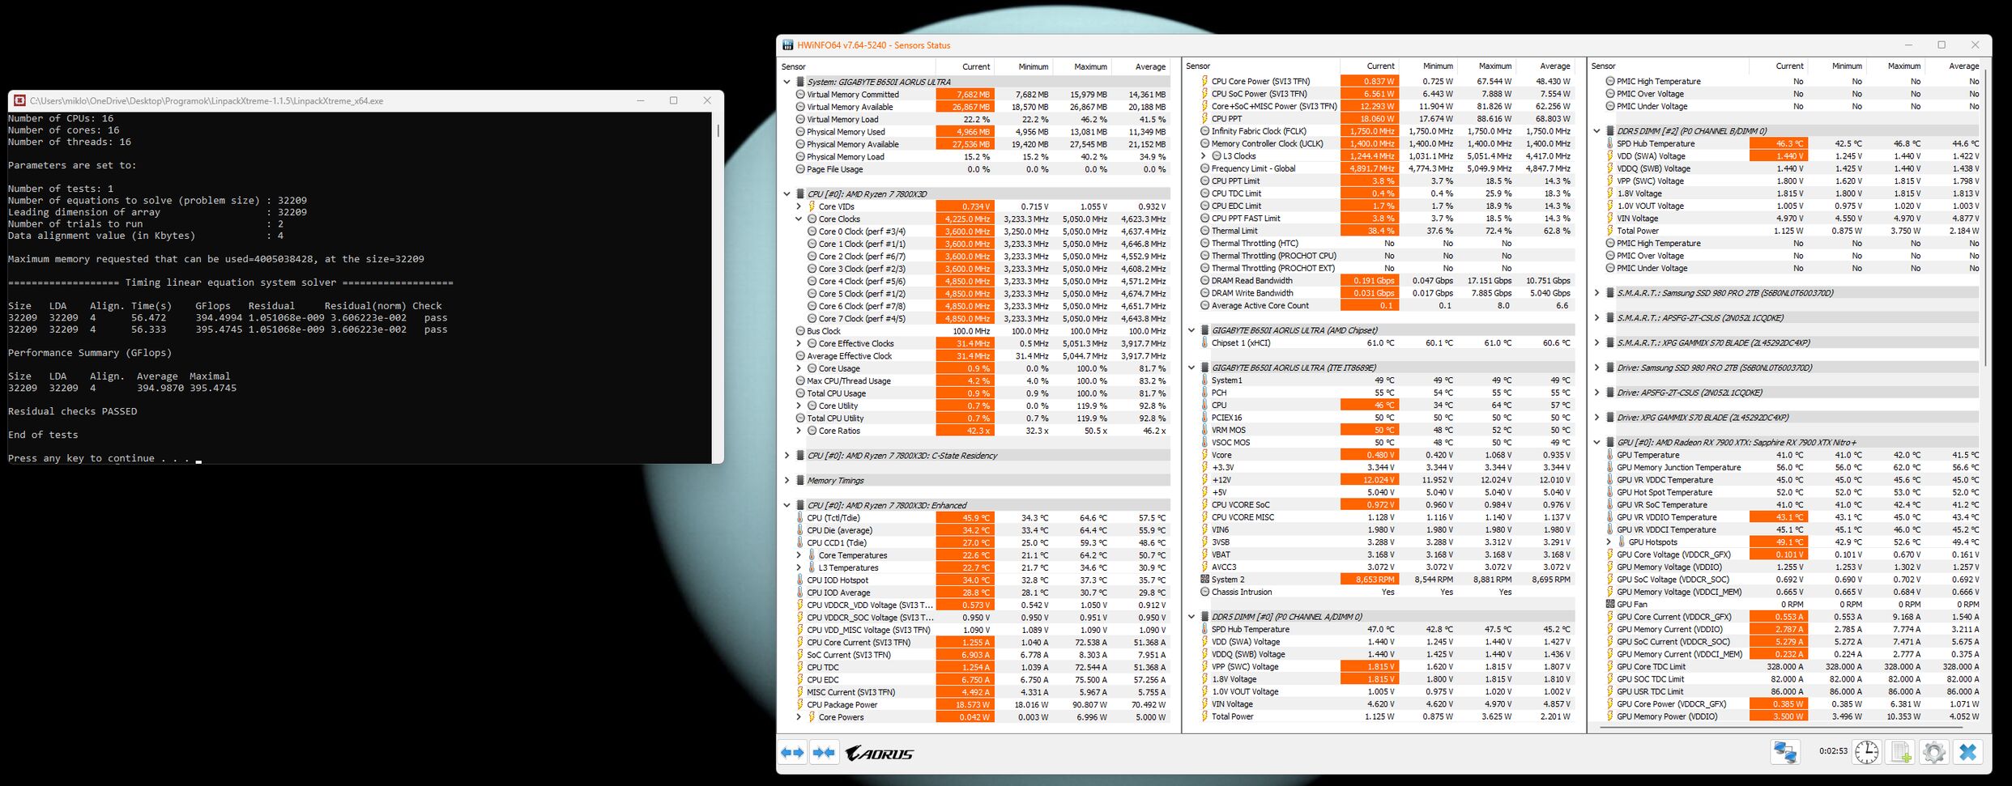The image size is (2012, 786).
Task: Click the LinpackXtreme window title bar icon
Action: [x=19, y=101]
